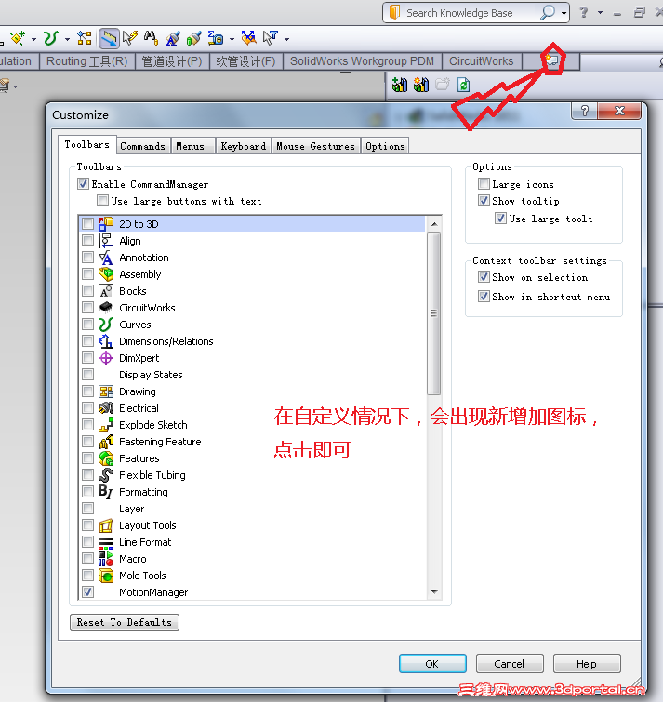Screen dimensions: 663x702
Task: Toggle Show in shortcut menu checkbox
Action: click(484, 297)
